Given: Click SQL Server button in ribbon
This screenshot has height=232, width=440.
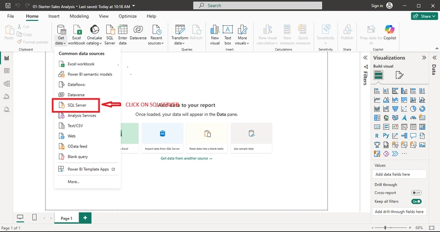Looking at the screenshot, I should click(109, 35).
